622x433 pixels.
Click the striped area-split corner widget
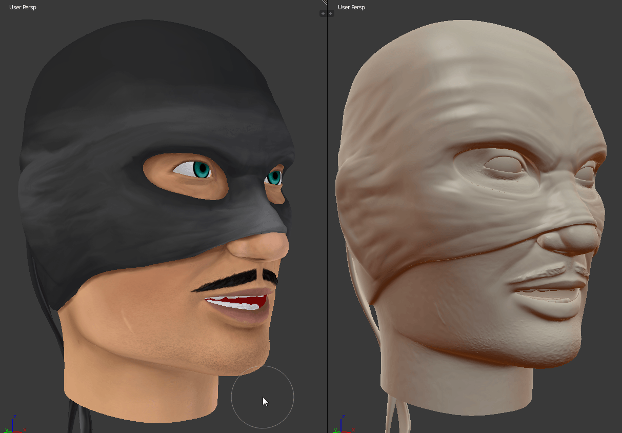324,3
